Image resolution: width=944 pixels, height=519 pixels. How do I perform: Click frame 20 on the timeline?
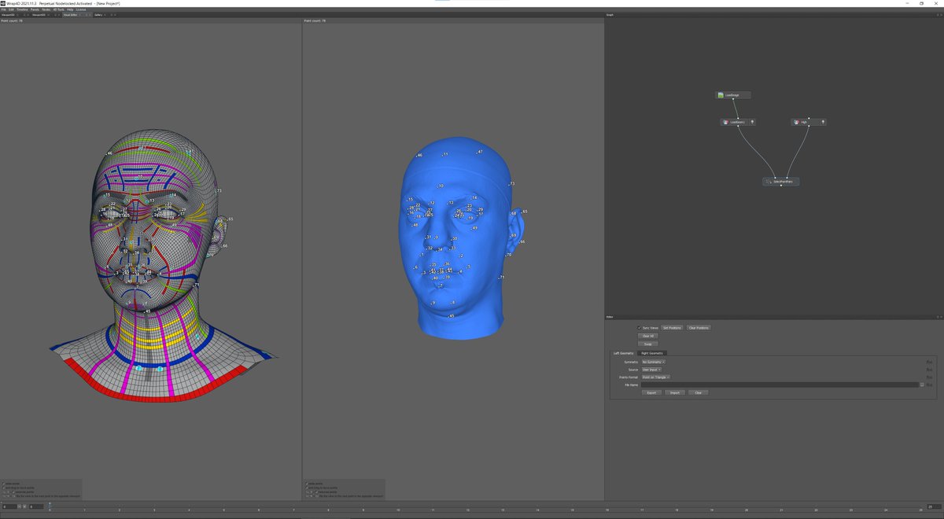tap(747, 510)
